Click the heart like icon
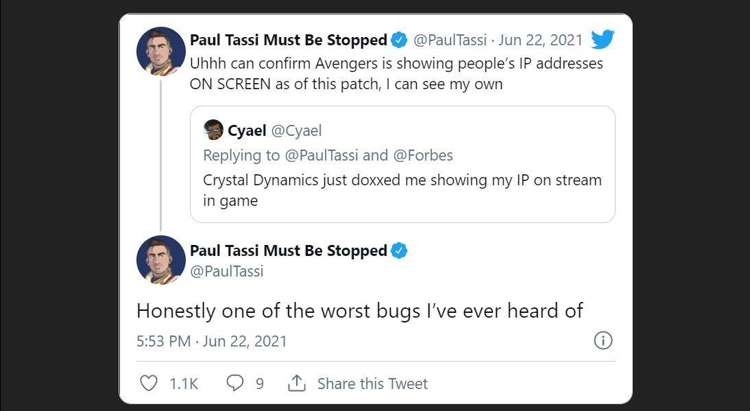 click(148, 383)
